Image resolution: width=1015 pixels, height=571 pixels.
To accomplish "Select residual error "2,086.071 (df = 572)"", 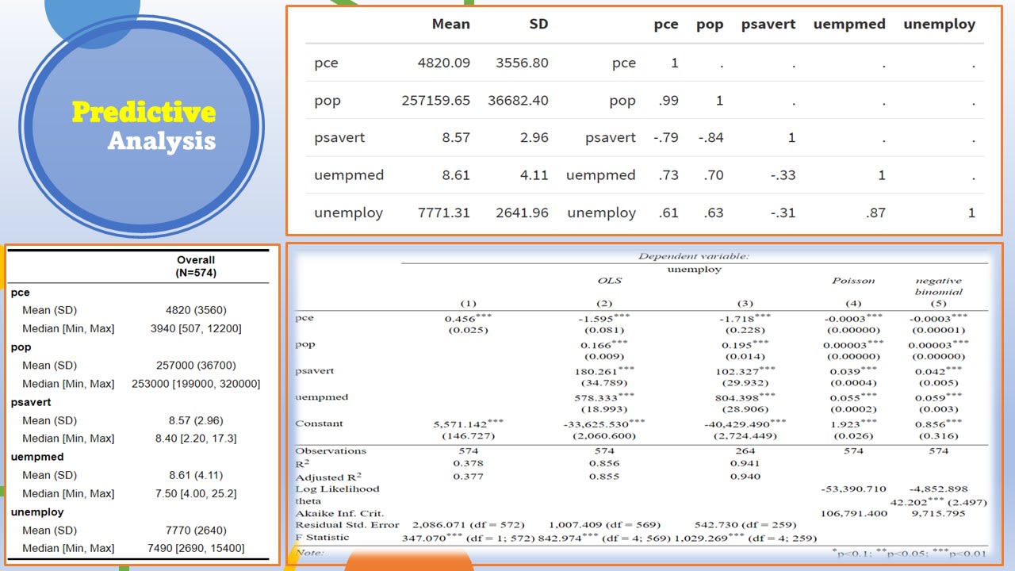I will click(468, 525).
